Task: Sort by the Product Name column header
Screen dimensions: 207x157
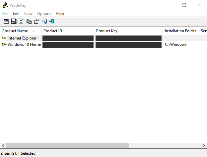Action: [21, 31]
